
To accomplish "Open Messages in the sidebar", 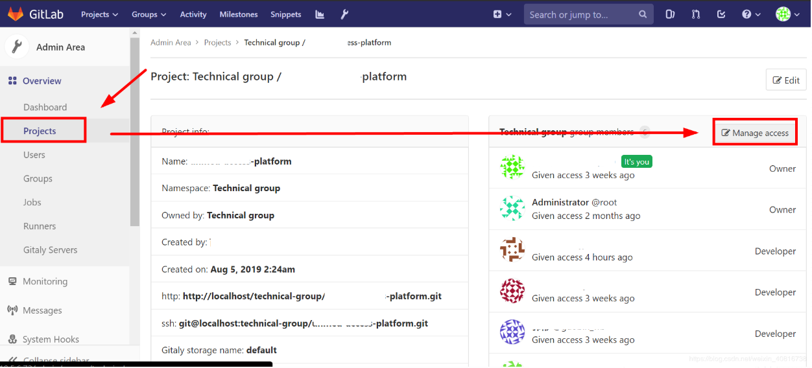I will pos(42,310).
